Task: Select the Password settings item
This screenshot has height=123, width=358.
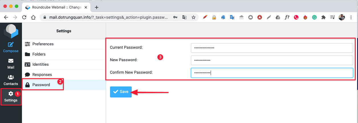Action: (x=41, y=85)
